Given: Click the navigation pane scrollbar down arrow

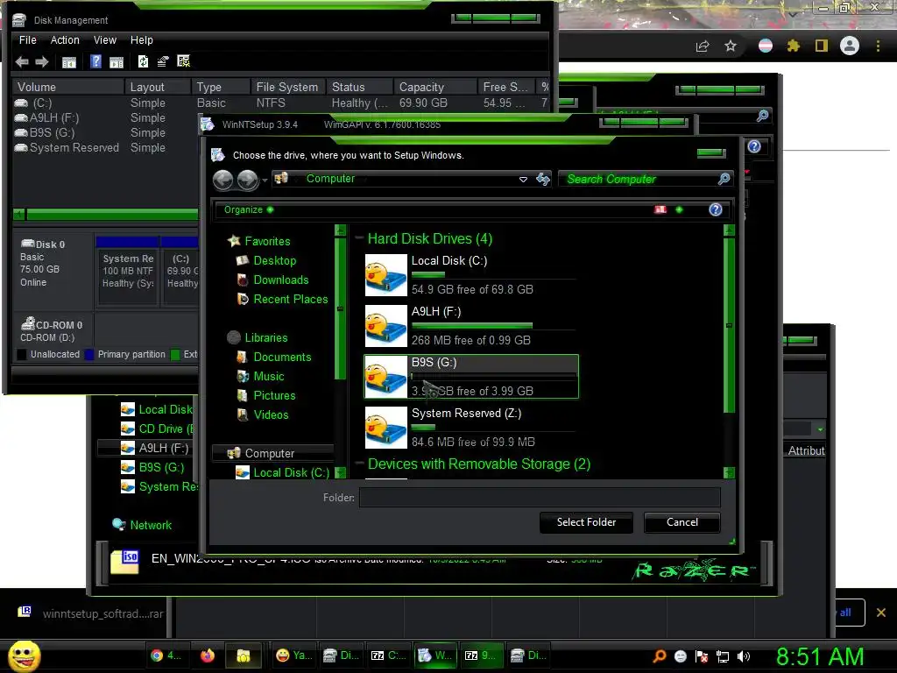Looking at the screenshot, I should [x=341, y=472].
